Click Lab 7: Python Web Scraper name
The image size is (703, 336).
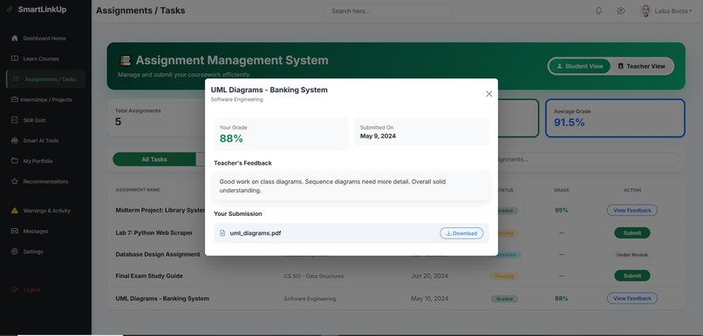154,232
